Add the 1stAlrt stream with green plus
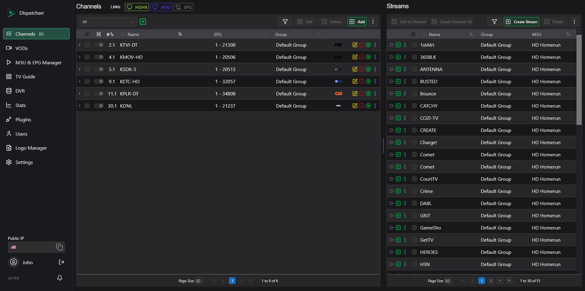The height and width of the screenshot is (291, 585). pos(398,45)
